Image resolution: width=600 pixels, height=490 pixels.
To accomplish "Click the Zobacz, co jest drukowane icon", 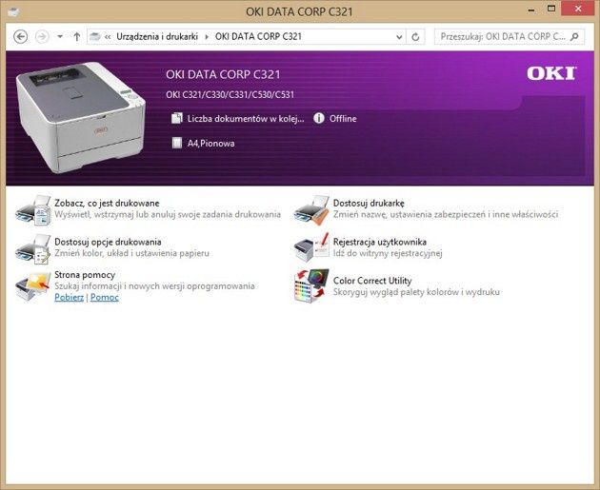I will [x=33, y=210].
